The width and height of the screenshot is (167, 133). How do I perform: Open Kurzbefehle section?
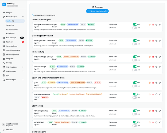(x=10, y=34)
